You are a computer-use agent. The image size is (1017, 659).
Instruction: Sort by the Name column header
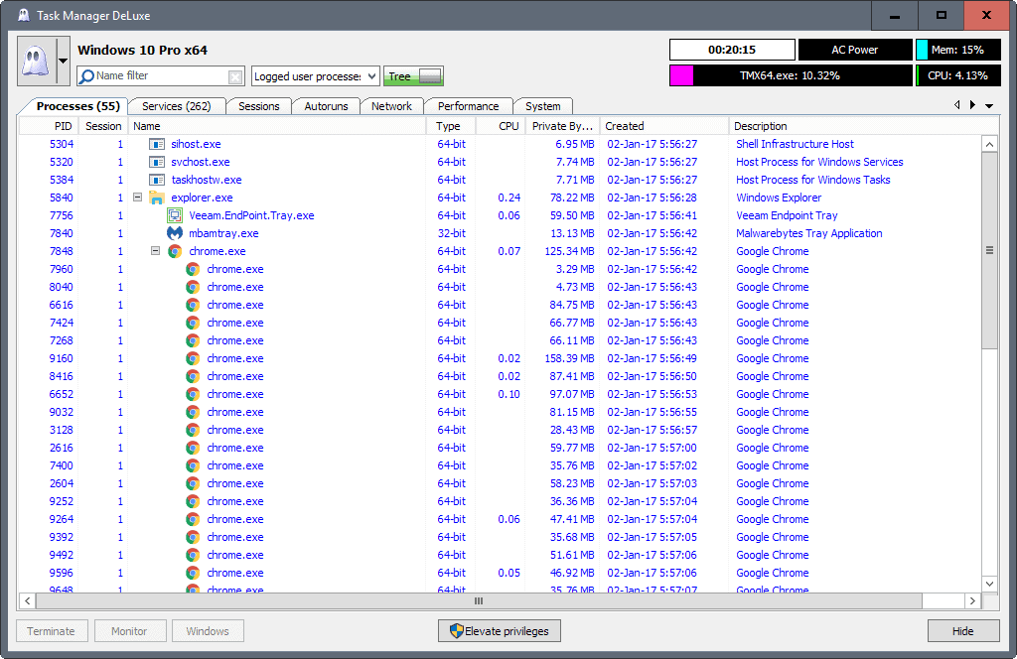[277, 126]
